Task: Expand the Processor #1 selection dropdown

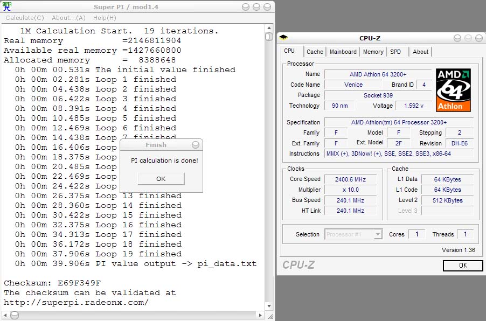Action: point(378,234)
